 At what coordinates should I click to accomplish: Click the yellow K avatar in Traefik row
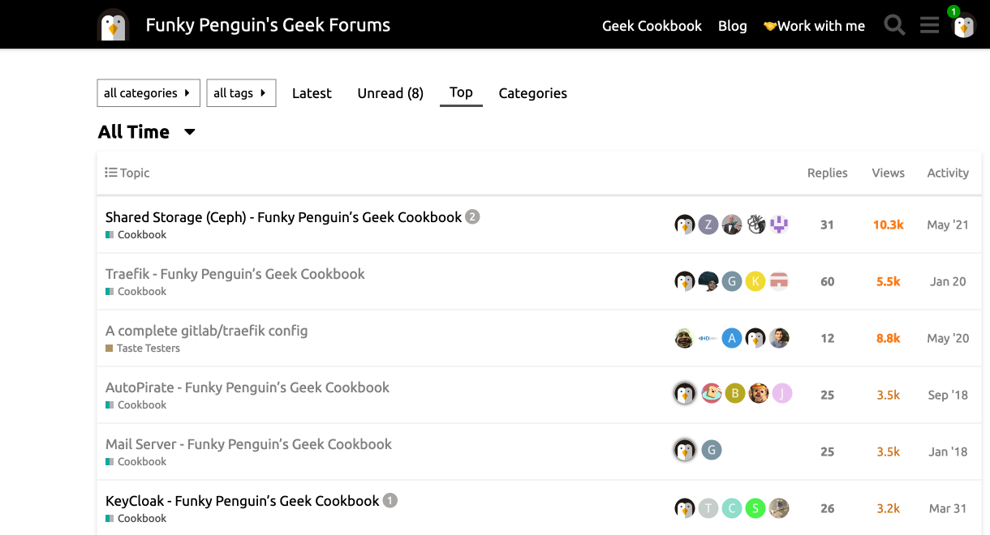pos(755,281)
